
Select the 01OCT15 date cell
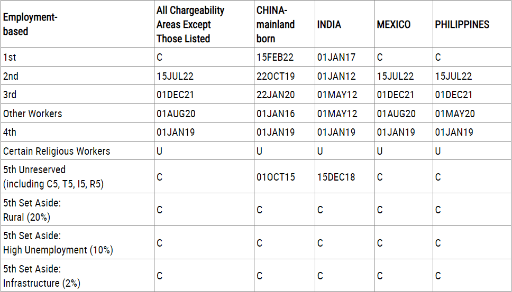(276, 177)
